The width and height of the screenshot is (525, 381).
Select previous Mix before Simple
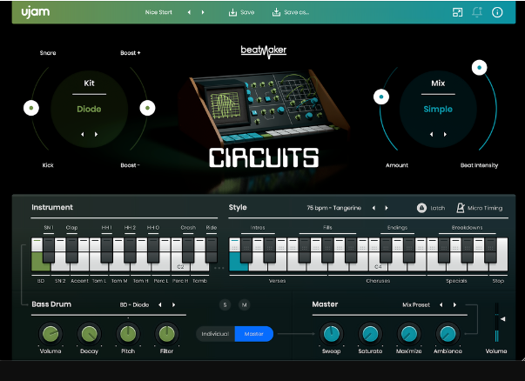pyautogui.click(x=431, y=134)
